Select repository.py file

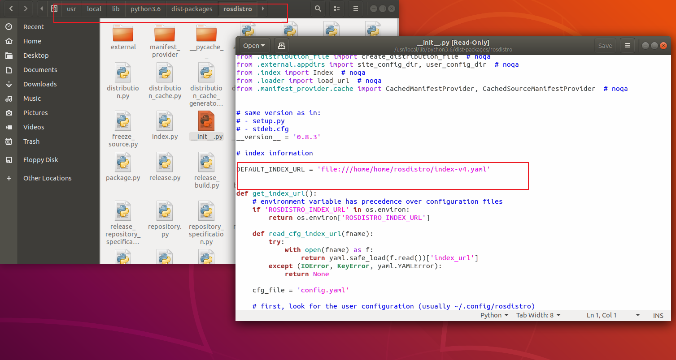(165, 219)
